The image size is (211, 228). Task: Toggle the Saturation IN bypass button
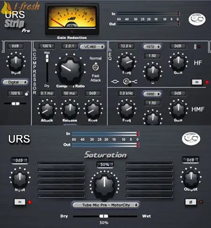point(20,202)
